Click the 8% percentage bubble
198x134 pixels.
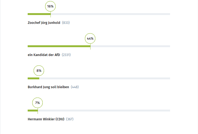[39, 71]
